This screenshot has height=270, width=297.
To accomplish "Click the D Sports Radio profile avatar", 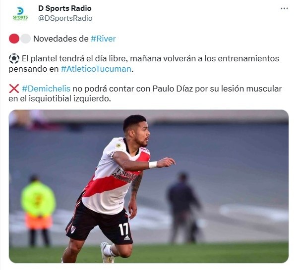I will click(x=20, y=14).
